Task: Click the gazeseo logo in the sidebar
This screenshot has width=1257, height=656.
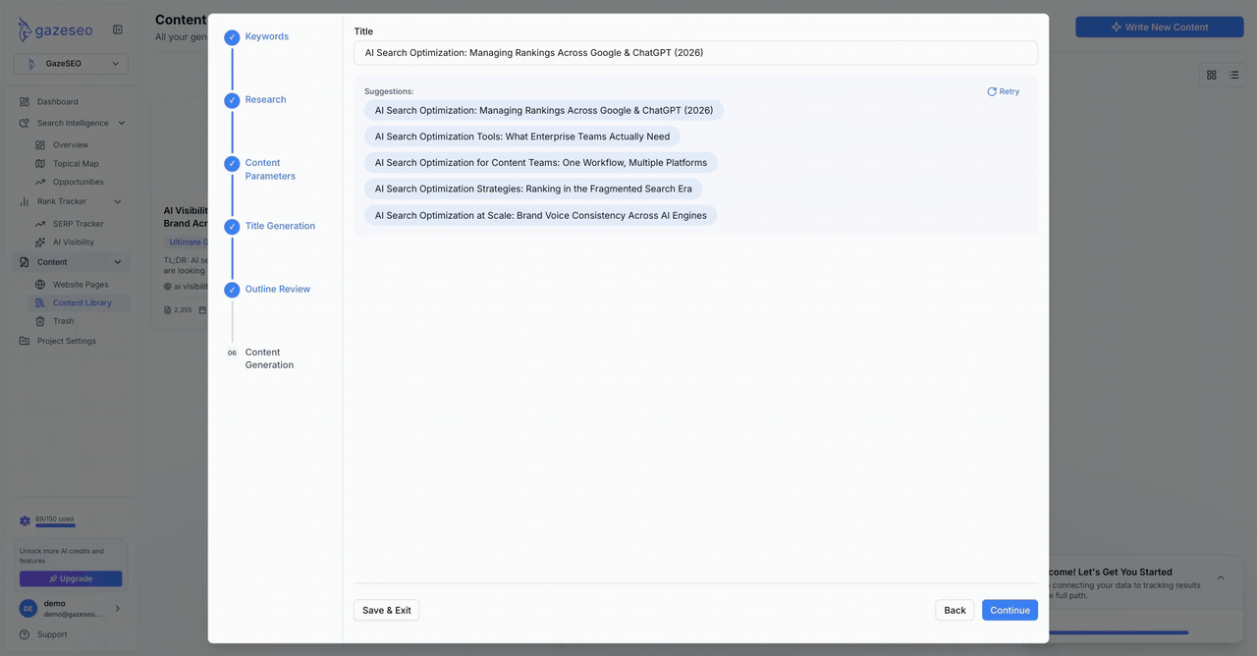Action: coord(55,29)
